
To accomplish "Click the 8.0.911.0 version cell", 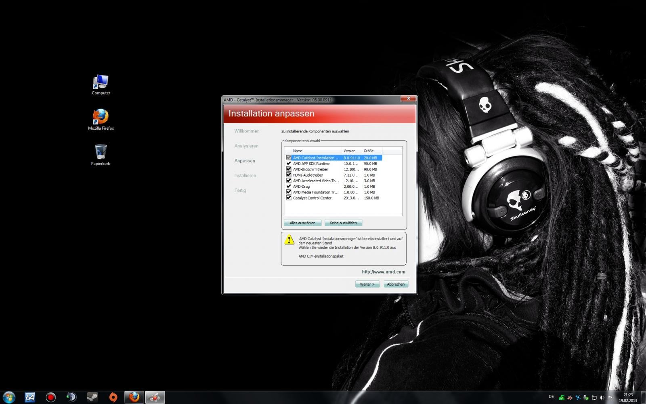I will 352,158.
